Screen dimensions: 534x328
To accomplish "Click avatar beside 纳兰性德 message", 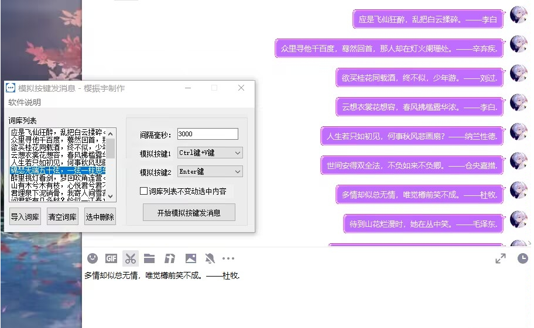I will point(518,132).
